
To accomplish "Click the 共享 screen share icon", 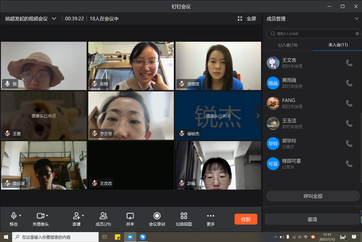I will (130, 216).
